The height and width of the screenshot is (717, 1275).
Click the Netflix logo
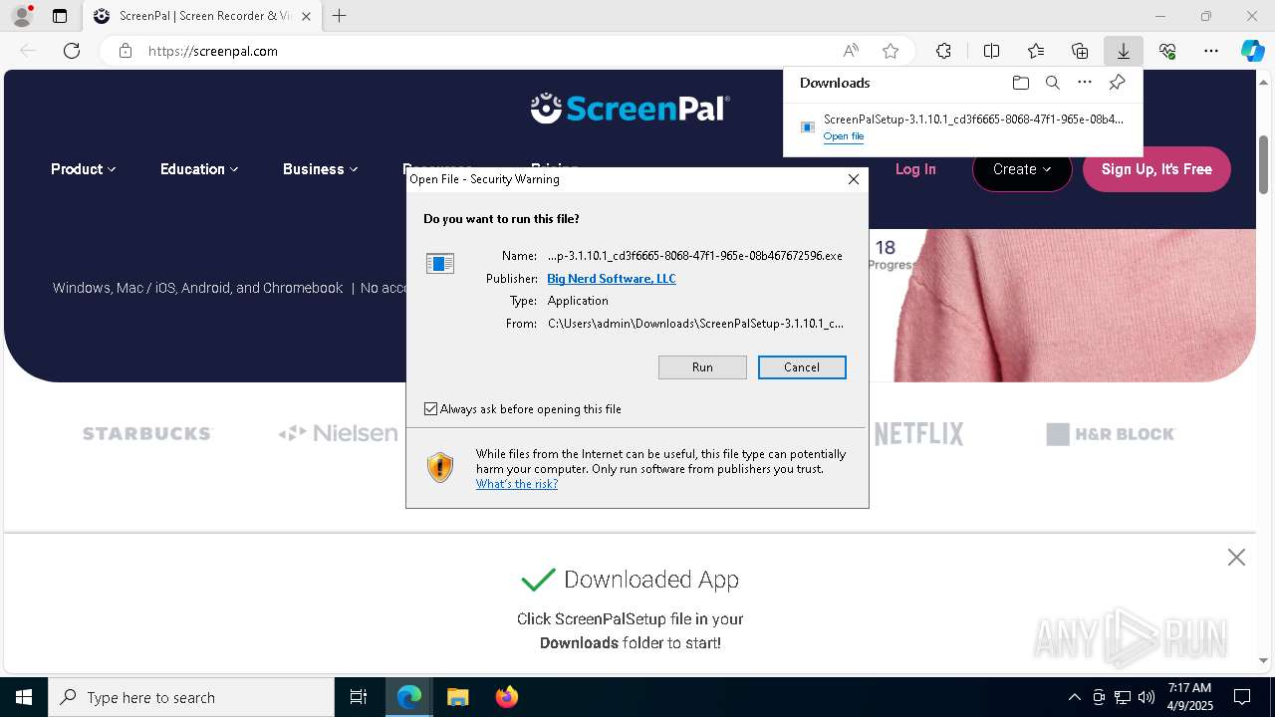click(x=919, y=434)
